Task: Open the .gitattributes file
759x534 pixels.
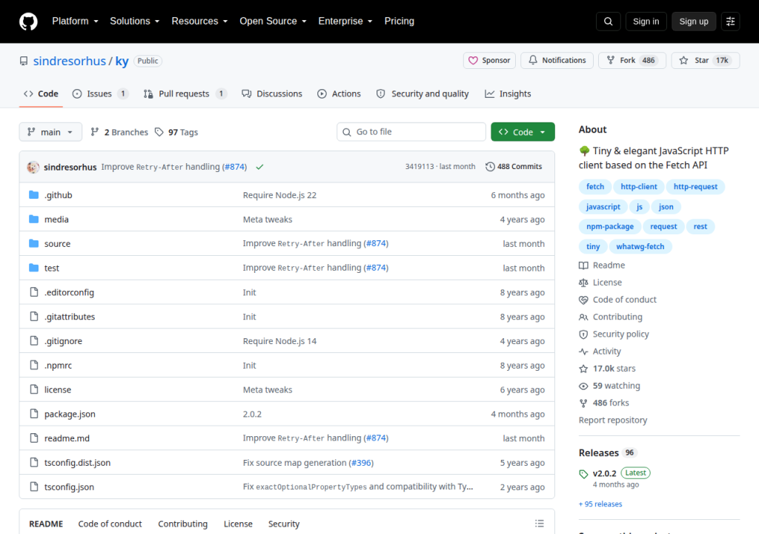Action: tap(70, 317)
